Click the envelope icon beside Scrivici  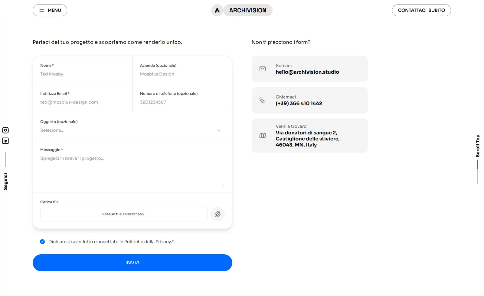point(263,69)
